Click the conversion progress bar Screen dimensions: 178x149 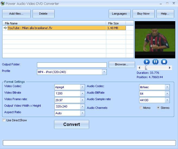click(89, 143)
